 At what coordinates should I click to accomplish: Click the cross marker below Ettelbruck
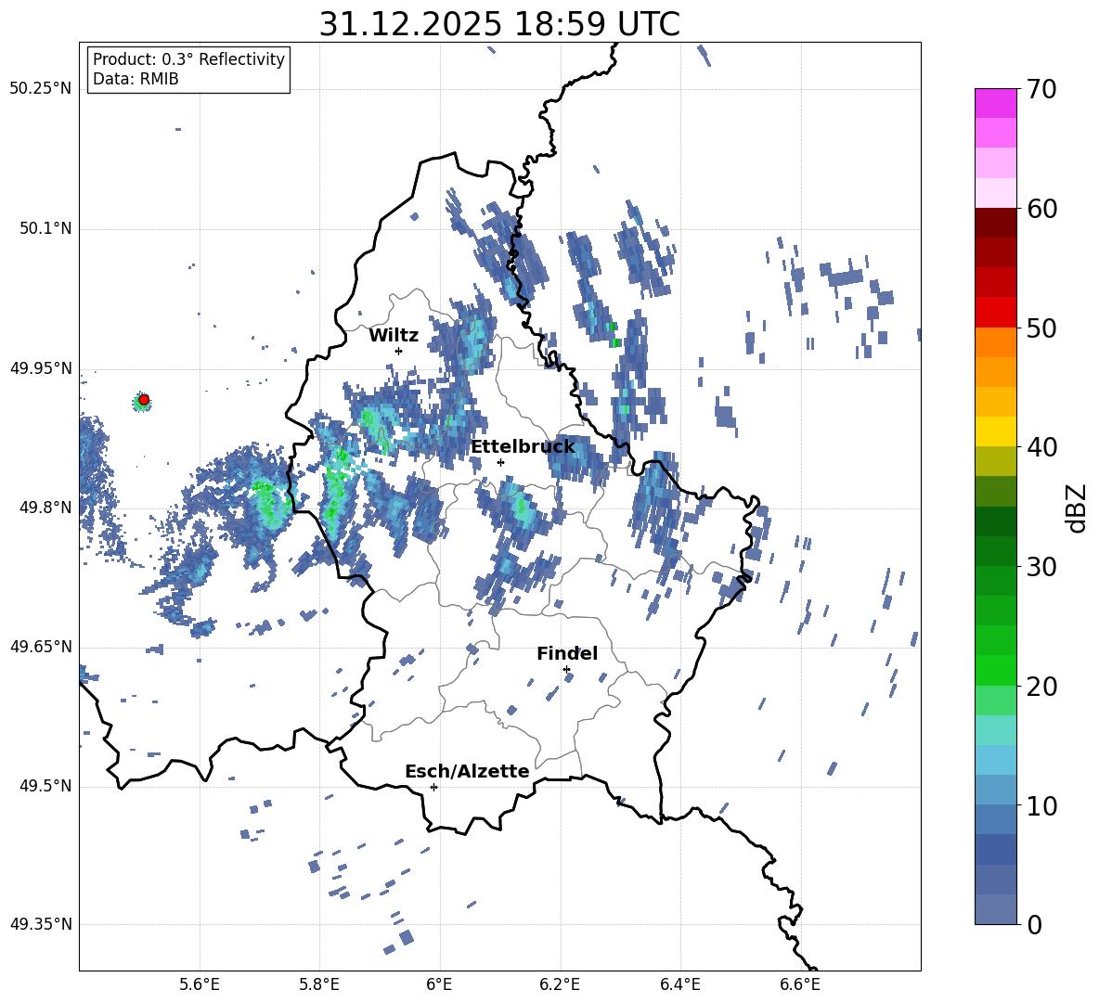click(500, 462)
